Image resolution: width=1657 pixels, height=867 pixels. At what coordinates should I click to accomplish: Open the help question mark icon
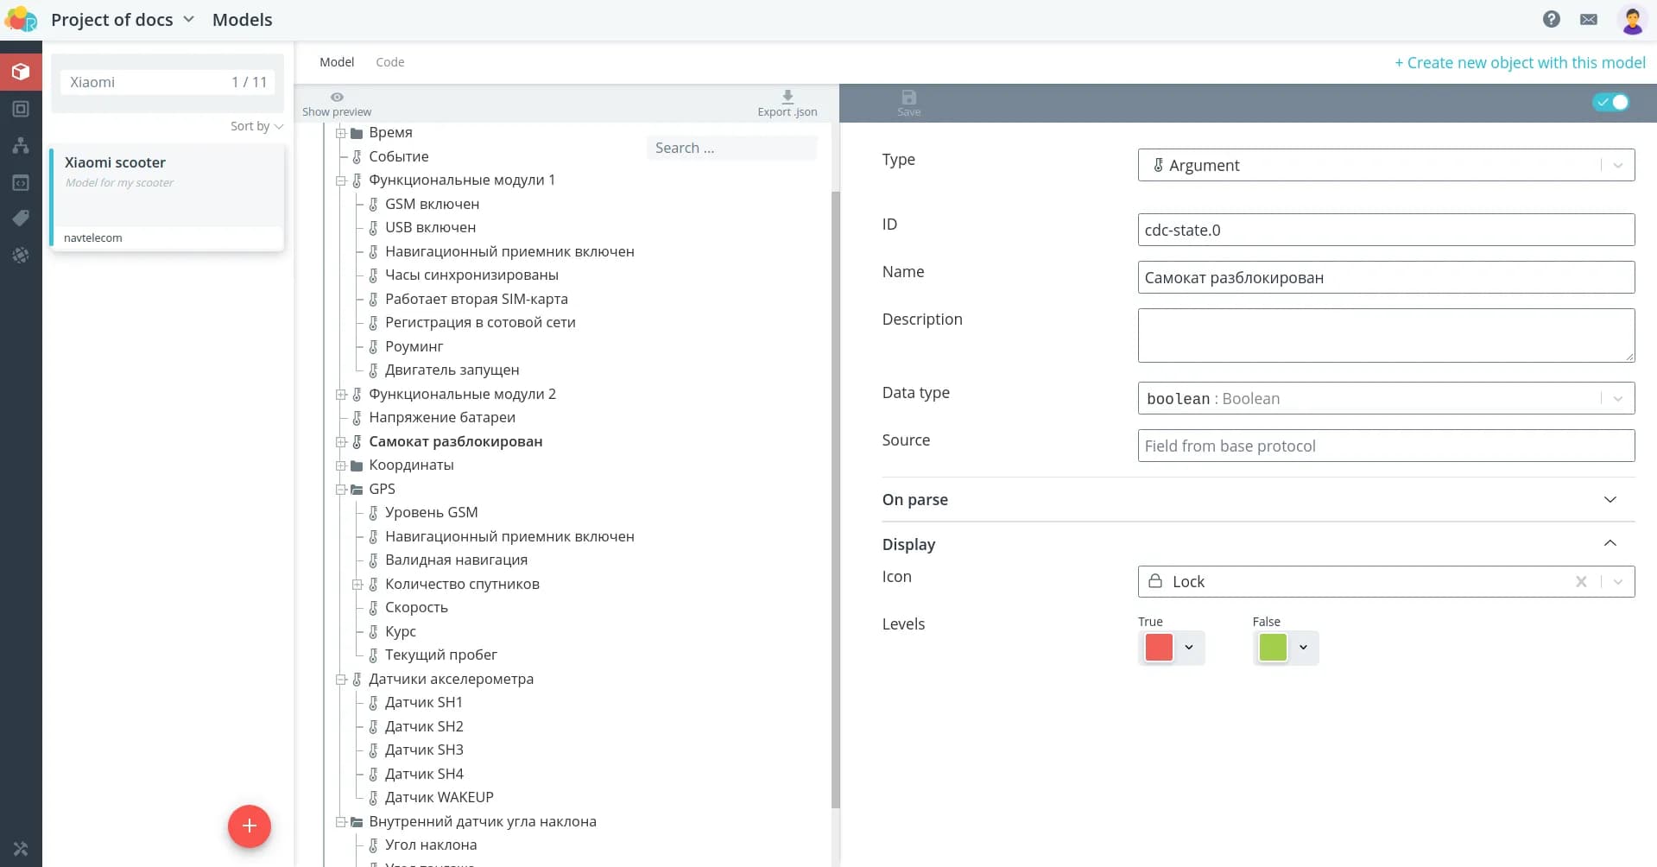[x=1551, y=19]
